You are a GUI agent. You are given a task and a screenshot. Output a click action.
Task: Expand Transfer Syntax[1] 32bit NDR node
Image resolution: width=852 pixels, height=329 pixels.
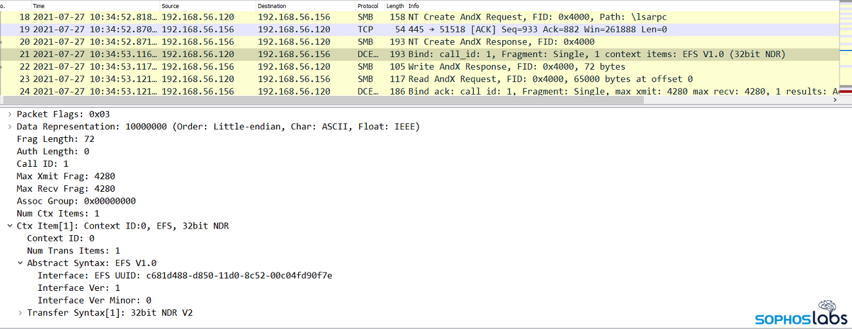coord(20,313)
